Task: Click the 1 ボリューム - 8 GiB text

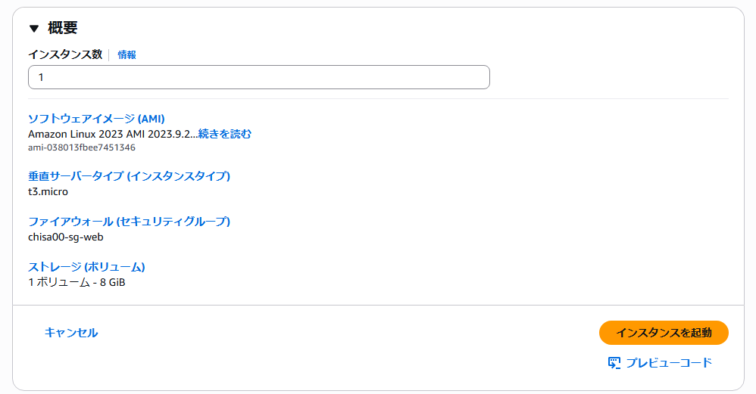Action: point(77,282)
